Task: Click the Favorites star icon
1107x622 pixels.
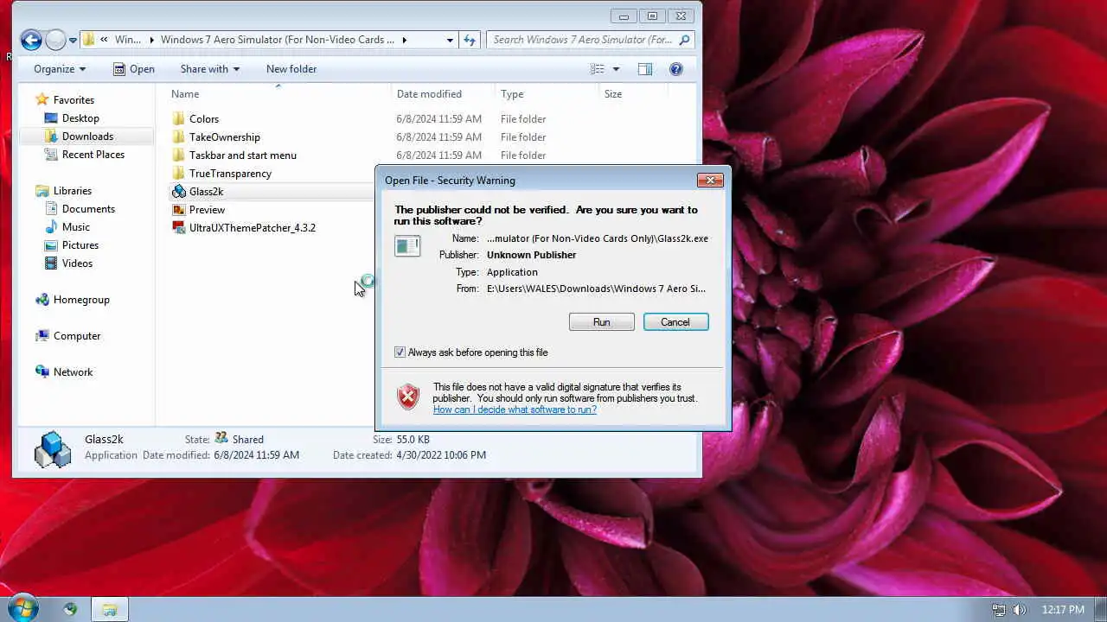Action: (x=42, y=99)
